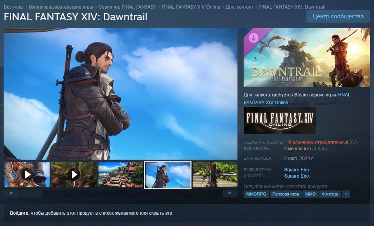Open all reviews Смешанные summary
Screen dimensions: 374x226
point(297,149)
